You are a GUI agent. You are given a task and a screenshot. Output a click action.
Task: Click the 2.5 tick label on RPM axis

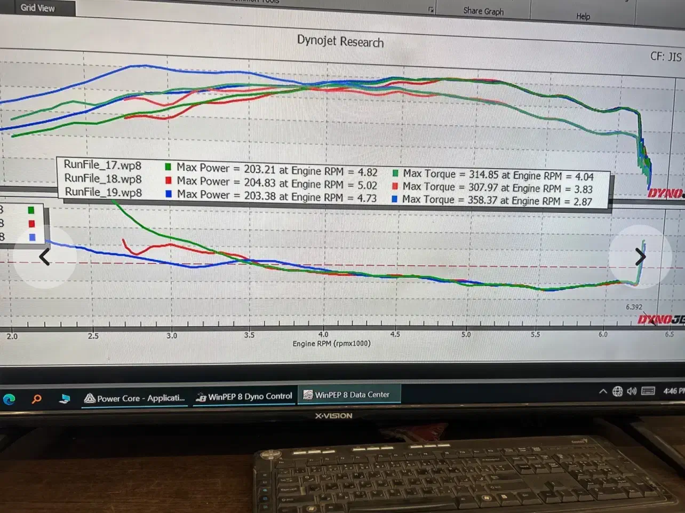[x=93, y=336]
